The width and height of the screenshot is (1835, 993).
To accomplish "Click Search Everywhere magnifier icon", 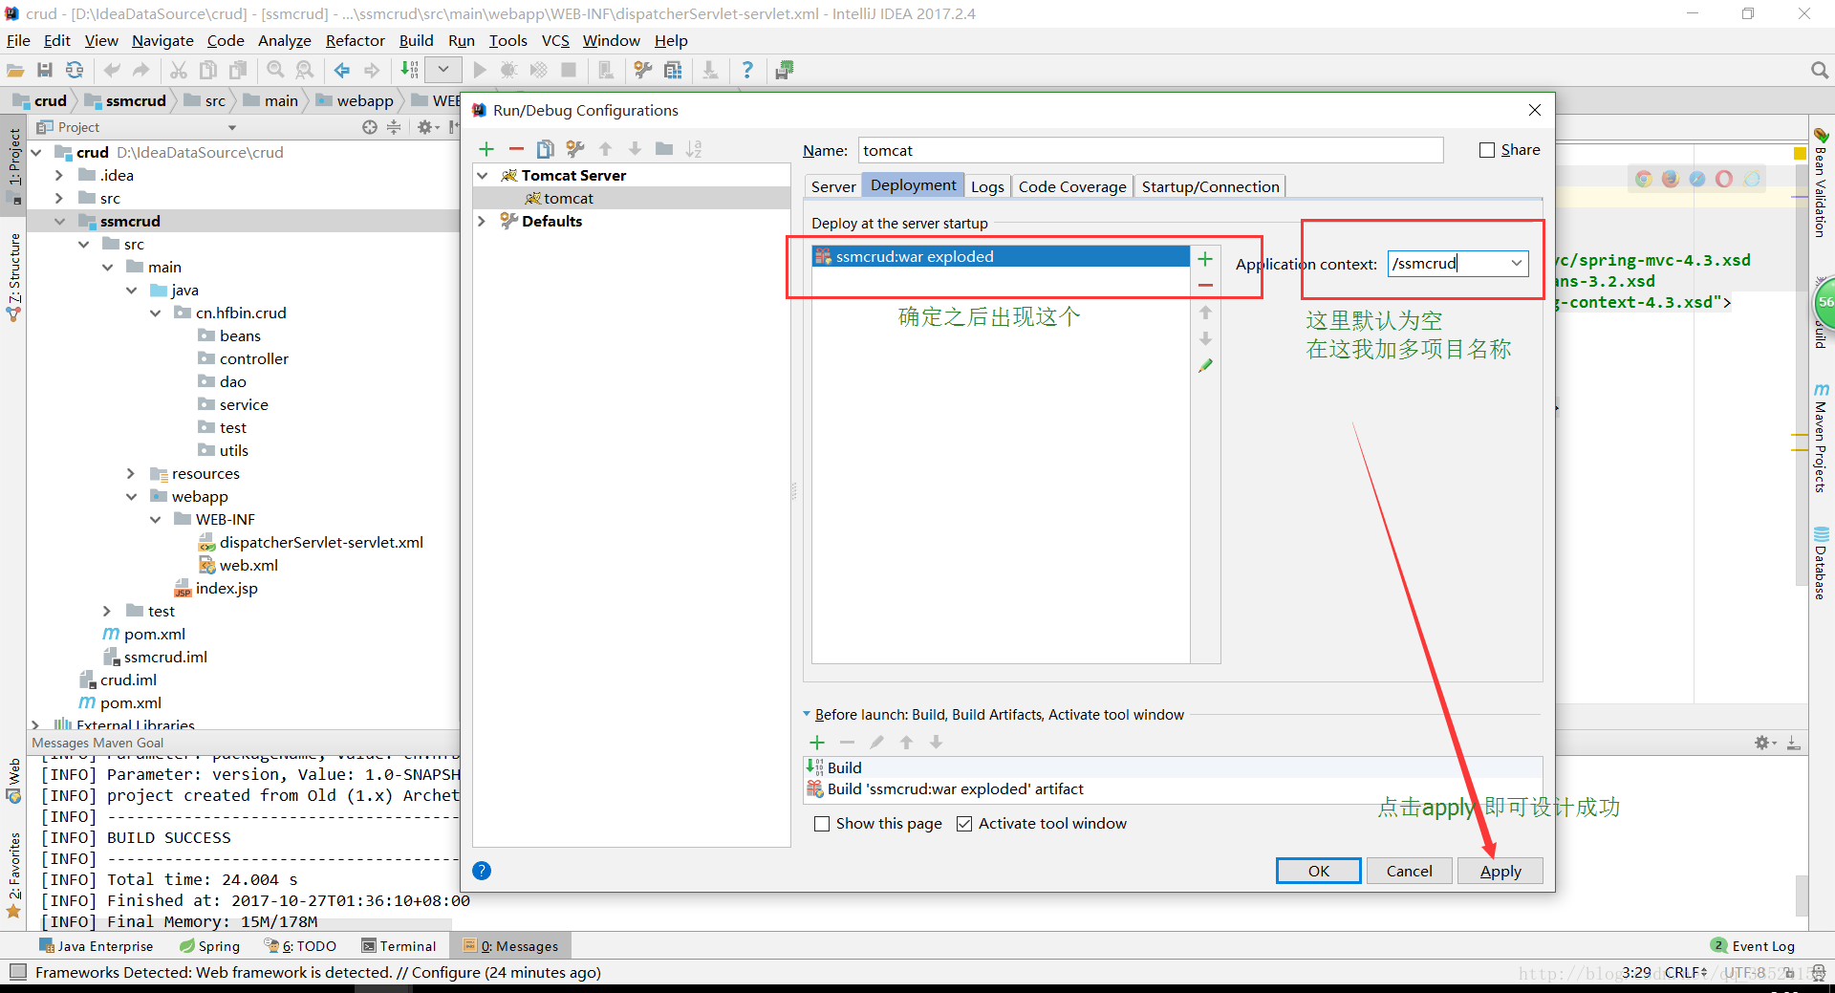I will click(x=1819, y=70).
